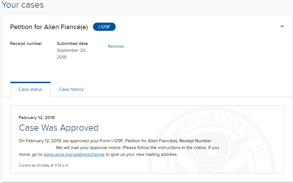293x183 pixels.
Task: Select the Case status tab
Action: (30, 89)
